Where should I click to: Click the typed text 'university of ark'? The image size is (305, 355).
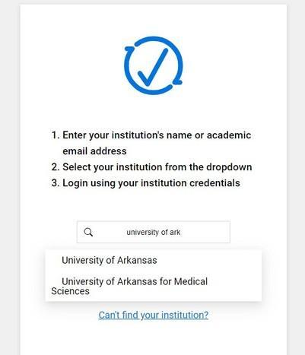click(154, 232)
